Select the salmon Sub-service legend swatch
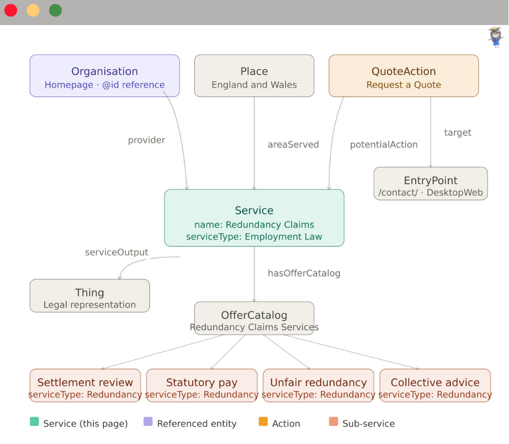The width and height of the screenshot is (509, 444). tap(333, 422)
